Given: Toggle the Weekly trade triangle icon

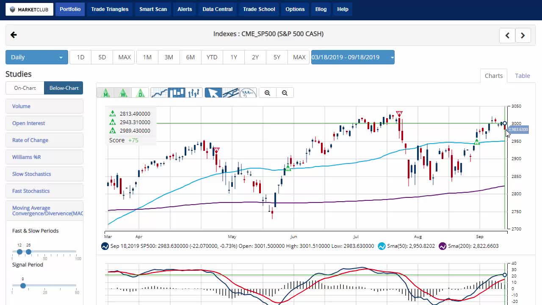Looking at the screenshot, I should tap(123, 93).
